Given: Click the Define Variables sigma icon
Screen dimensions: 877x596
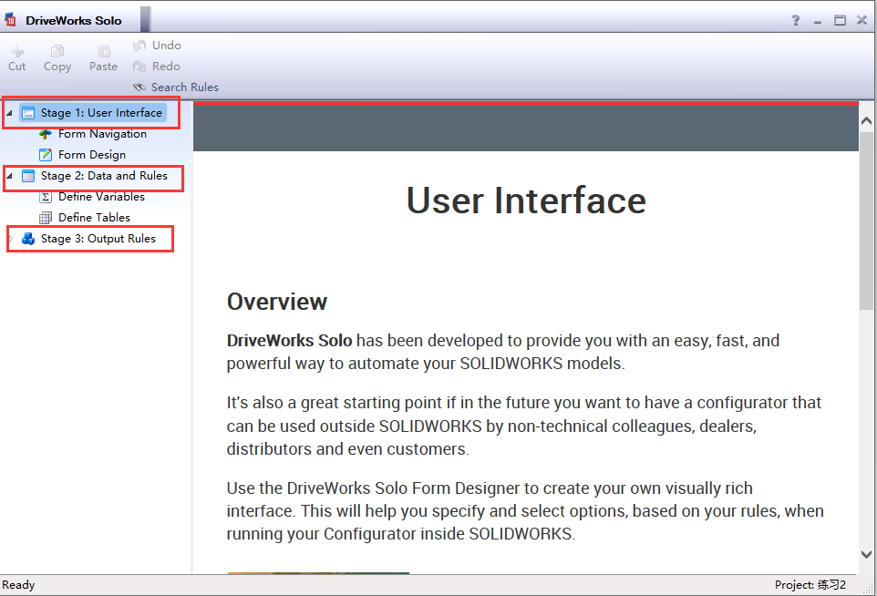Looking at the screenshot, I should 46,197.
